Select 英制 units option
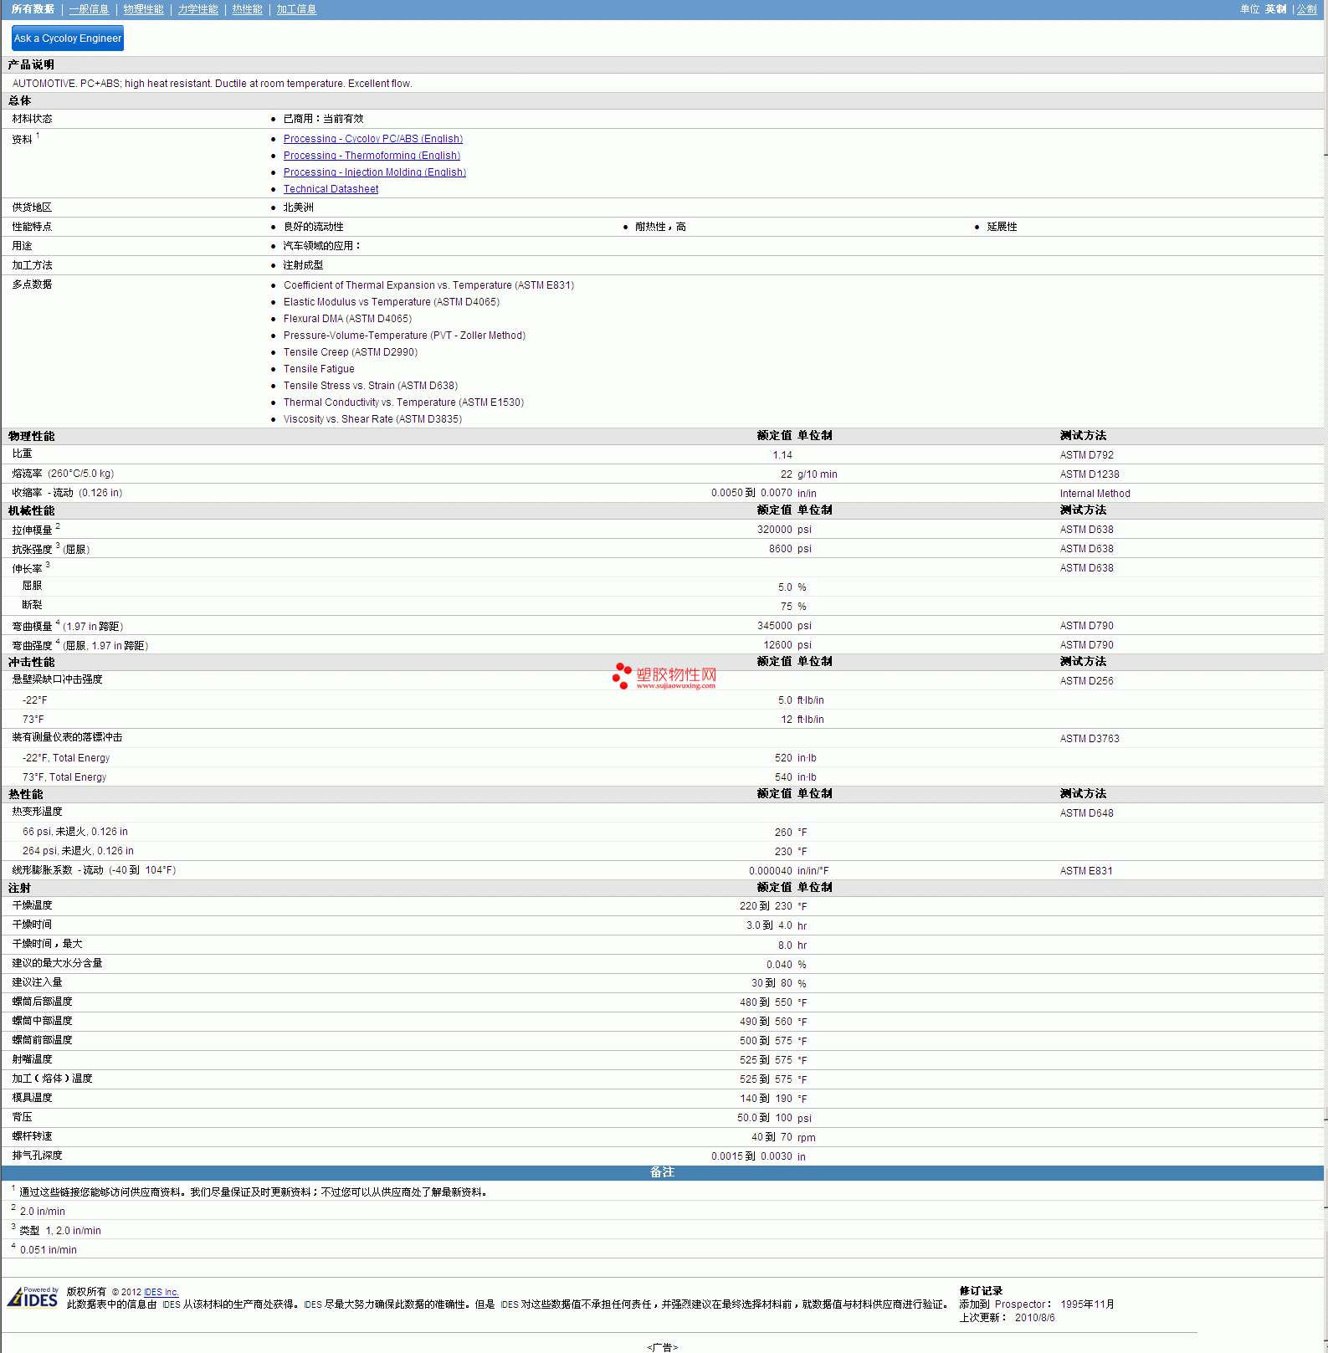 click(1275, 9)
